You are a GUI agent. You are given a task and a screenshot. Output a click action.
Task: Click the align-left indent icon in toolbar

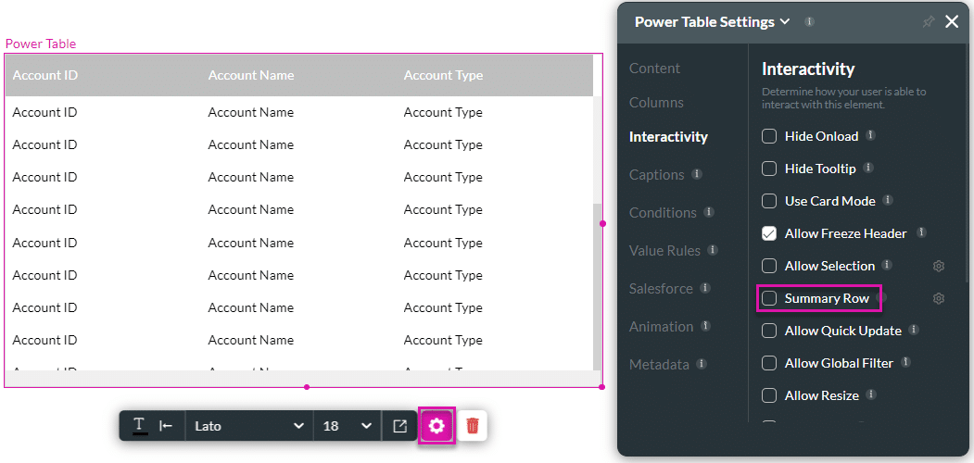[166, 426]
